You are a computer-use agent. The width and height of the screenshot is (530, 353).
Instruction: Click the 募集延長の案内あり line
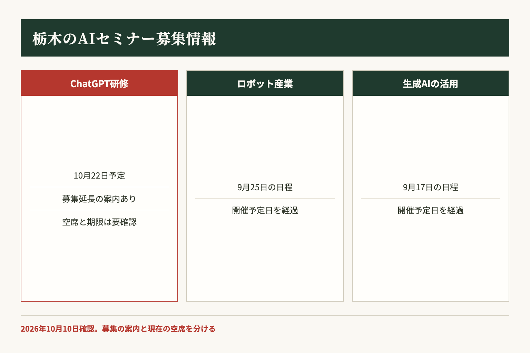coord(99,199)
